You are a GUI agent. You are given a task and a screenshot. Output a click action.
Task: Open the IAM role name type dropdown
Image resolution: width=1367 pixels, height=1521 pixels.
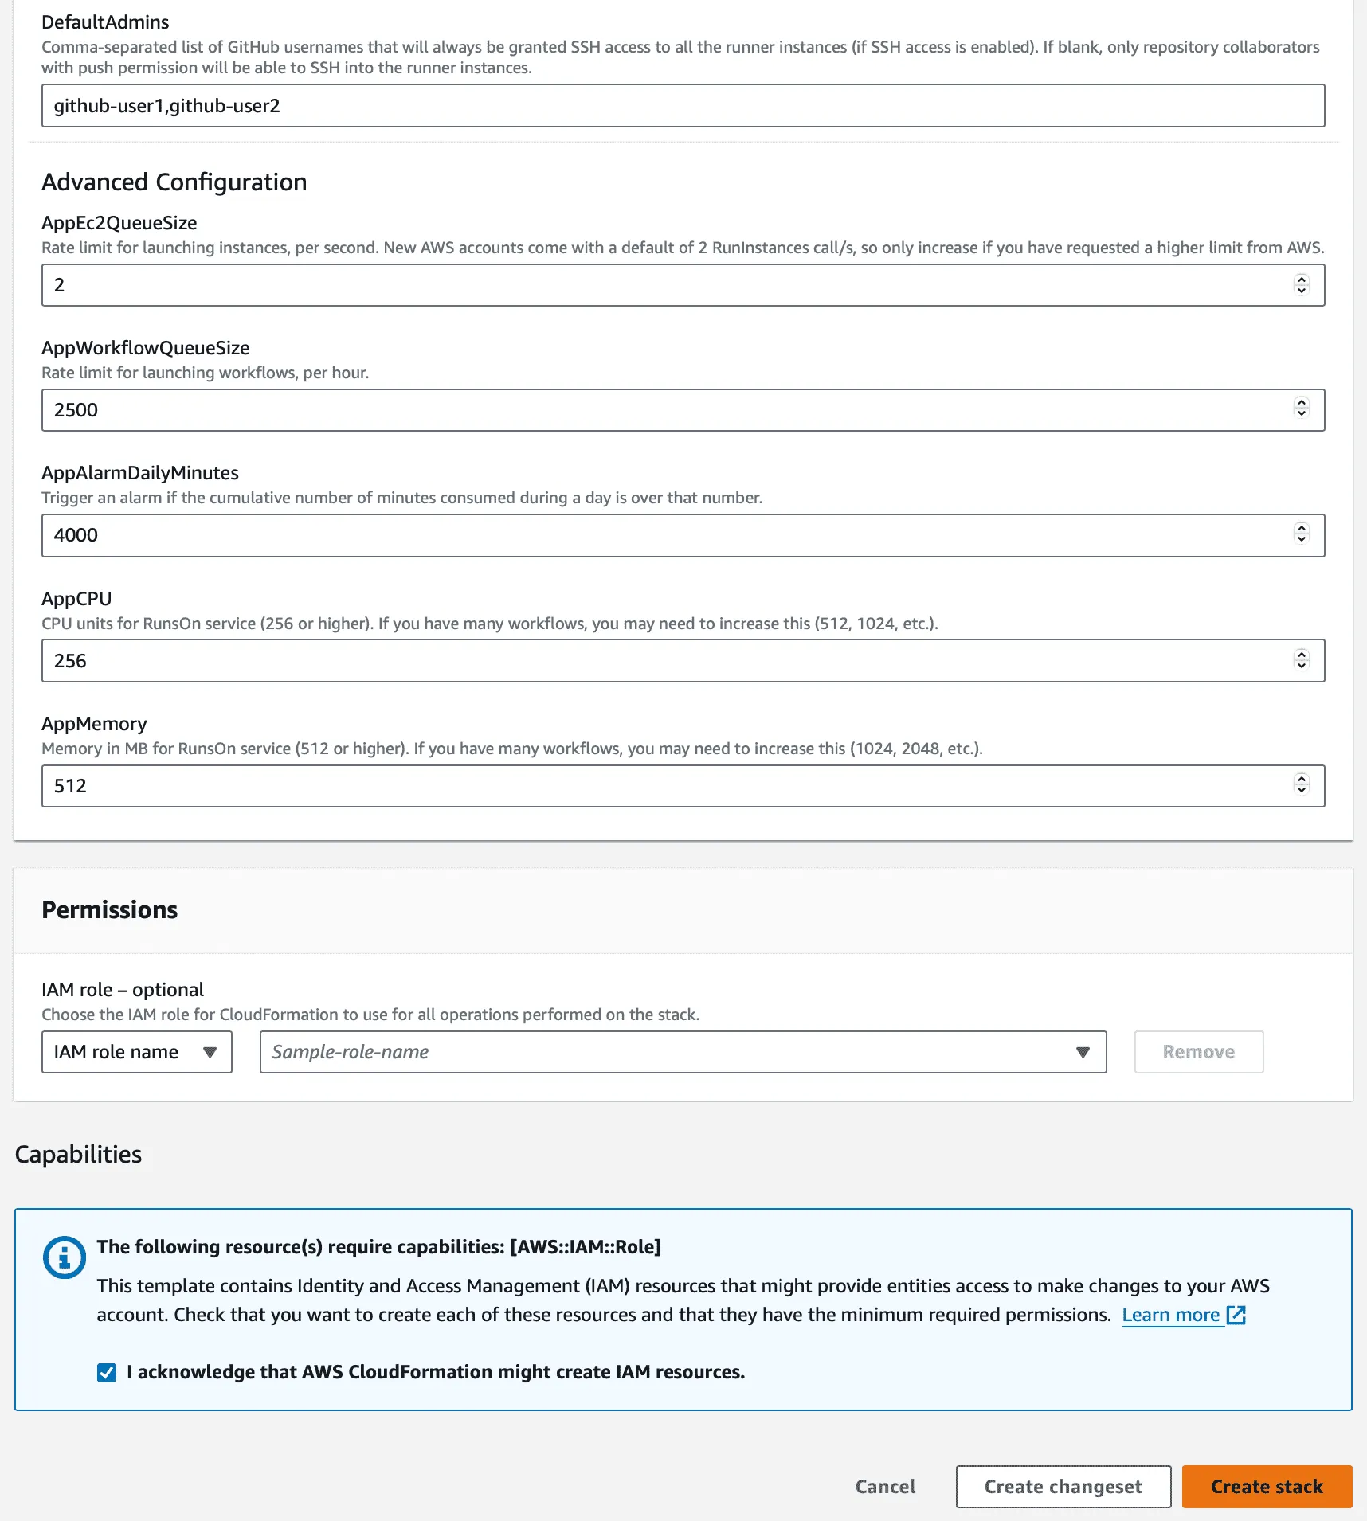point(136,1052)
